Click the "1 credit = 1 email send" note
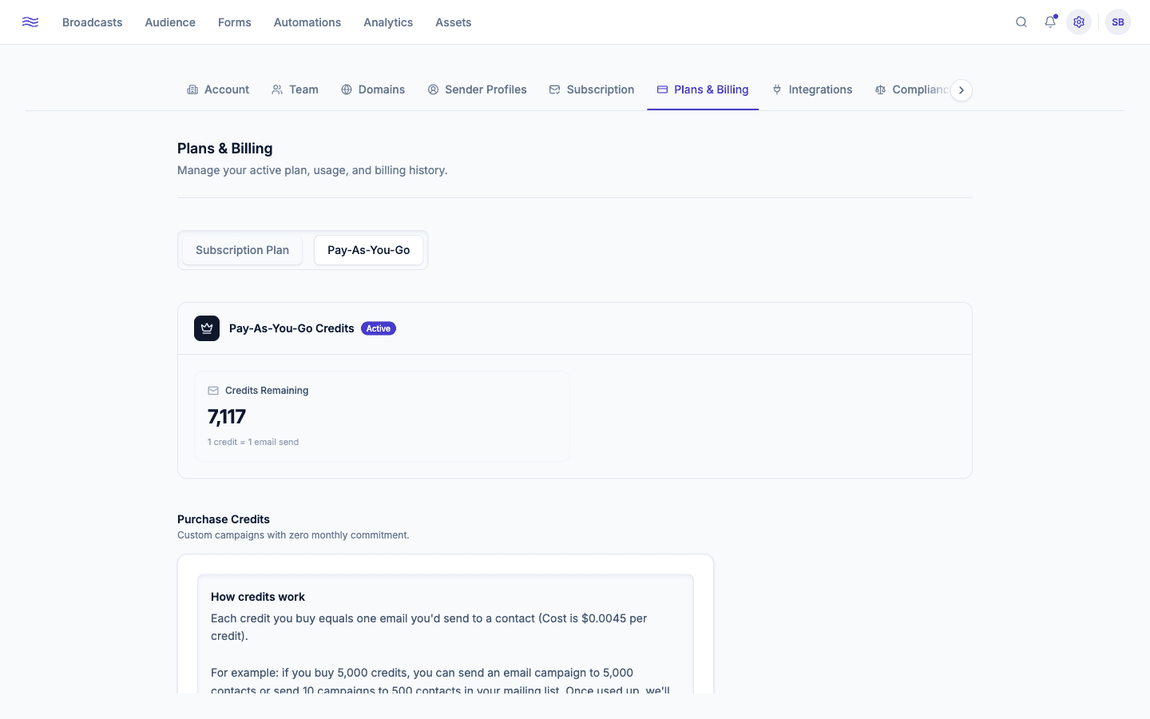The height and width of the screenshot is (719, 1150). 253,442
